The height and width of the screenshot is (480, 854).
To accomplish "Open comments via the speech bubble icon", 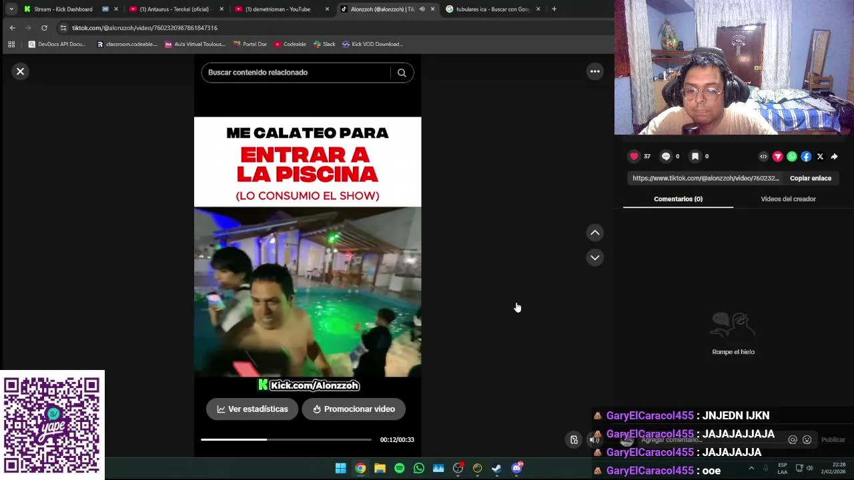I will coord(665,156).
